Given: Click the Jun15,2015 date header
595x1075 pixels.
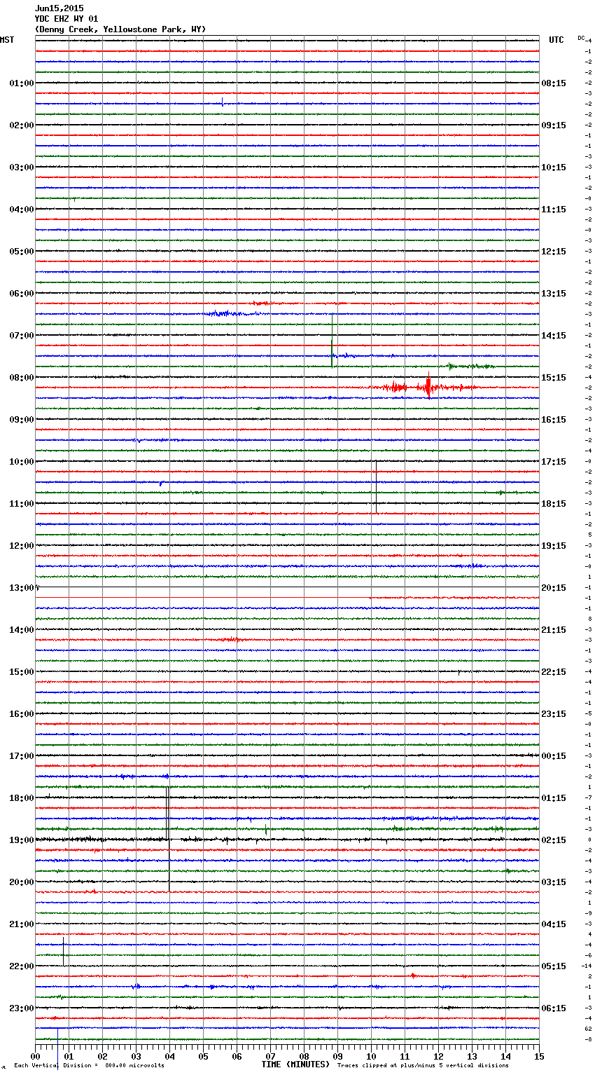Looking at the screenshot, I should [x=59, y=8].
